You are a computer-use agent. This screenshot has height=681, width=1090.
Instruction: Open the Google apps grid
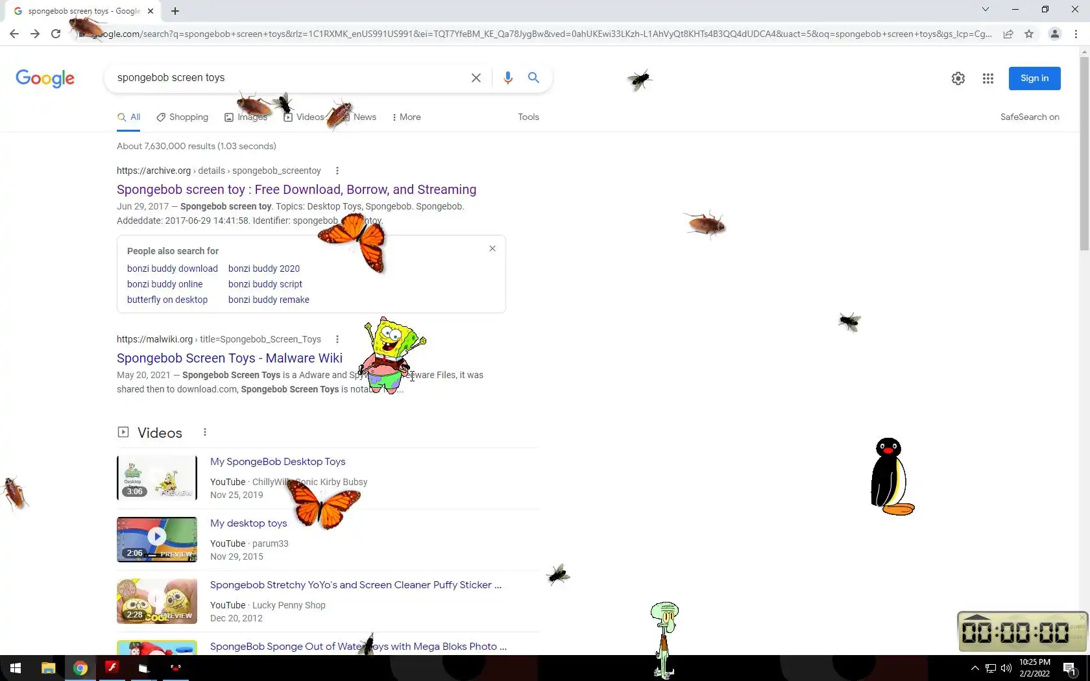pyautogui.click(x=988, y=78)
